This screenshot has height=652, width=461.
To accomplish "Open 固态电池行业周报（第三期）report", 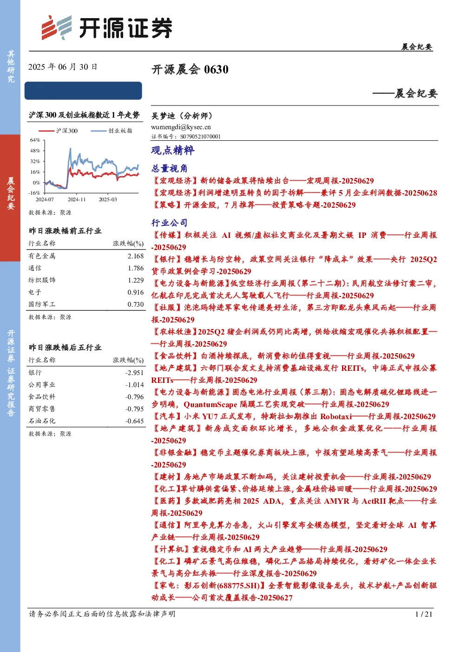I will 294,398.
